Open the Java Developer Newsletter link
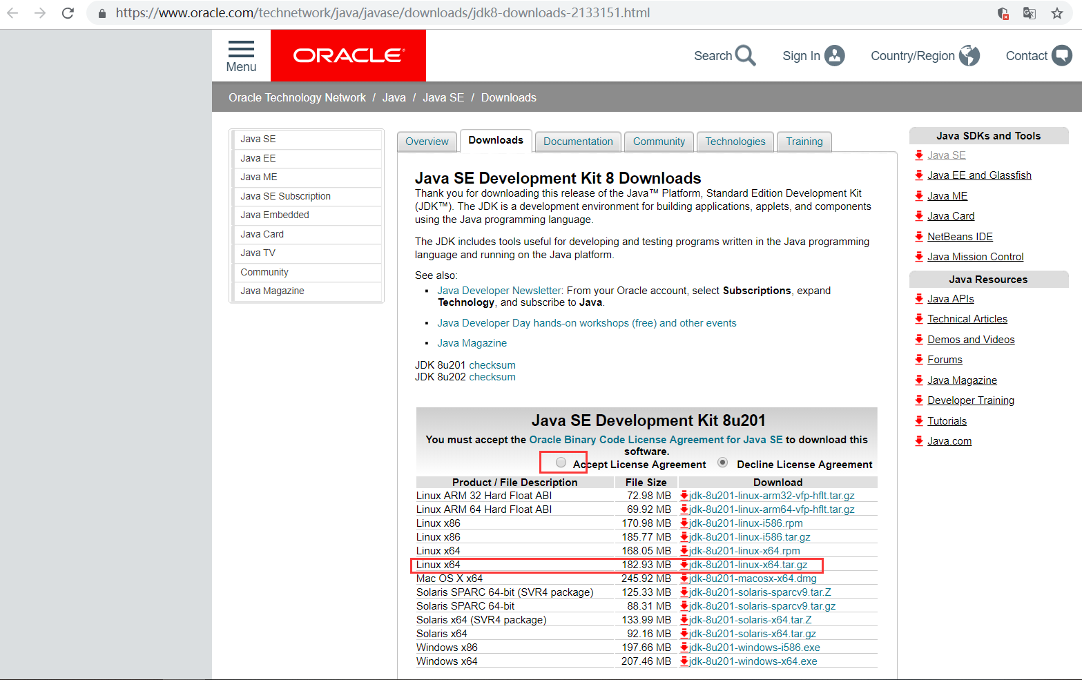The height and width of the screenshot is (680, 1082). (x=499, y=291)
